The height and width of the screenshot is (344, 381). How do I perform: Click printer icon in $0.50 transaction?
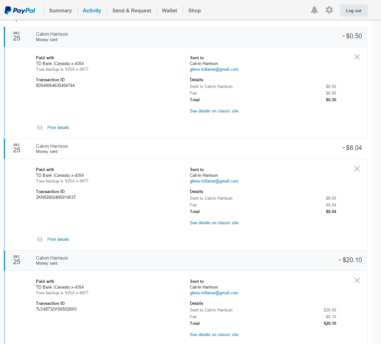click(x=40, y=127)
